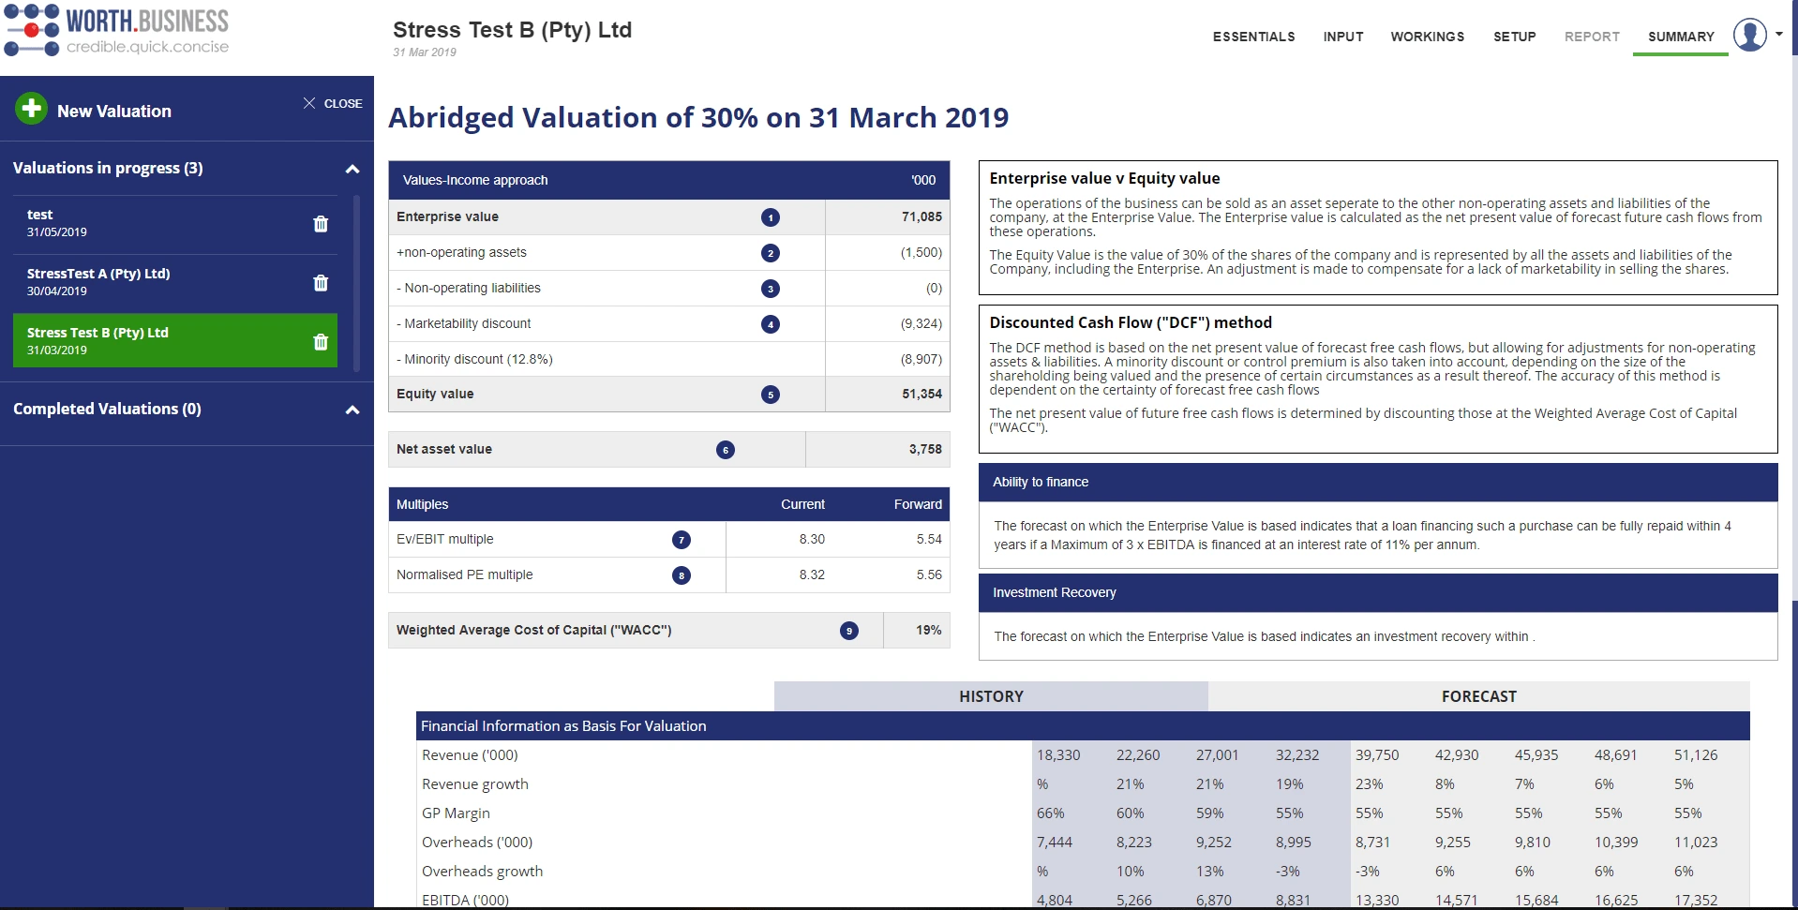Click info marker 3 beside Non-operating liabilities

click(x=771, y=289)
